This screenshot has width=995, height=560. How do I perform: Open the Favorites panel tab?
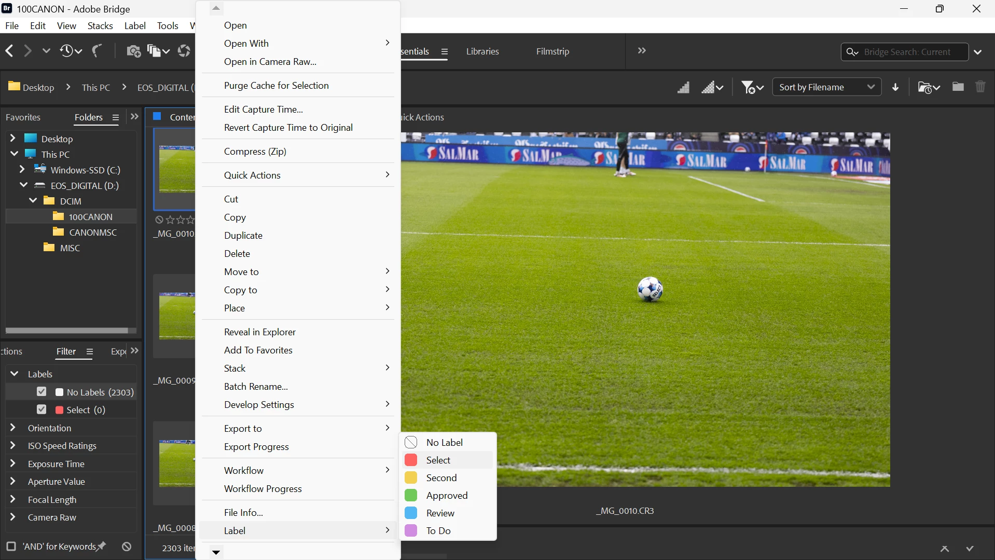23,117
